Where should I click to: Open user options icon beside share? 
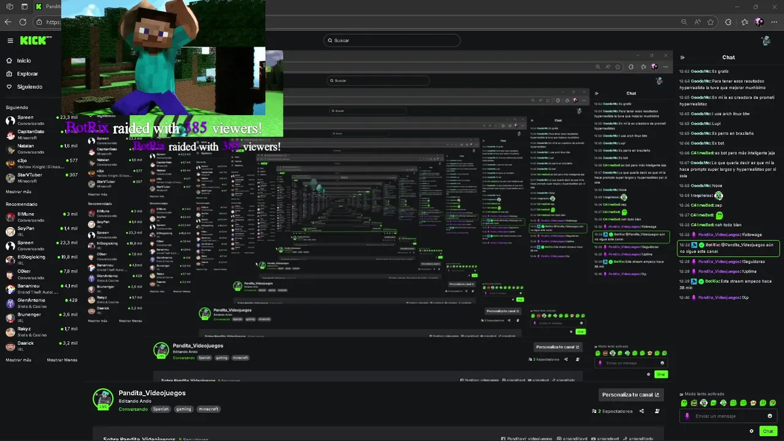click(x=657, y=411)
